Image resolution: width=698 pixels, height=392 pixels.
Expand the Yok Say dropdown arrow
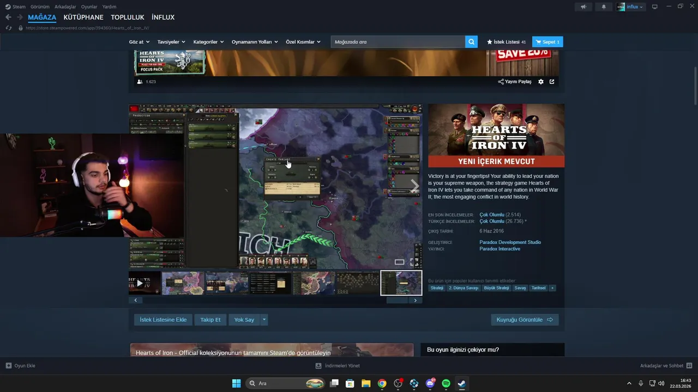[x=264, y=320]
